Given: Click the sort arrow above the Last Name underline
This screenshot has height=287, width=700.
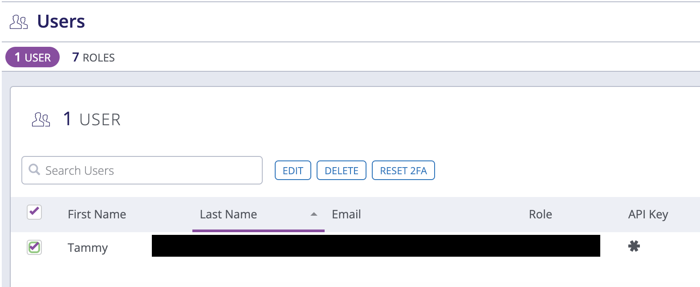Looking at the screenshot, I should [x=314, y=213].
